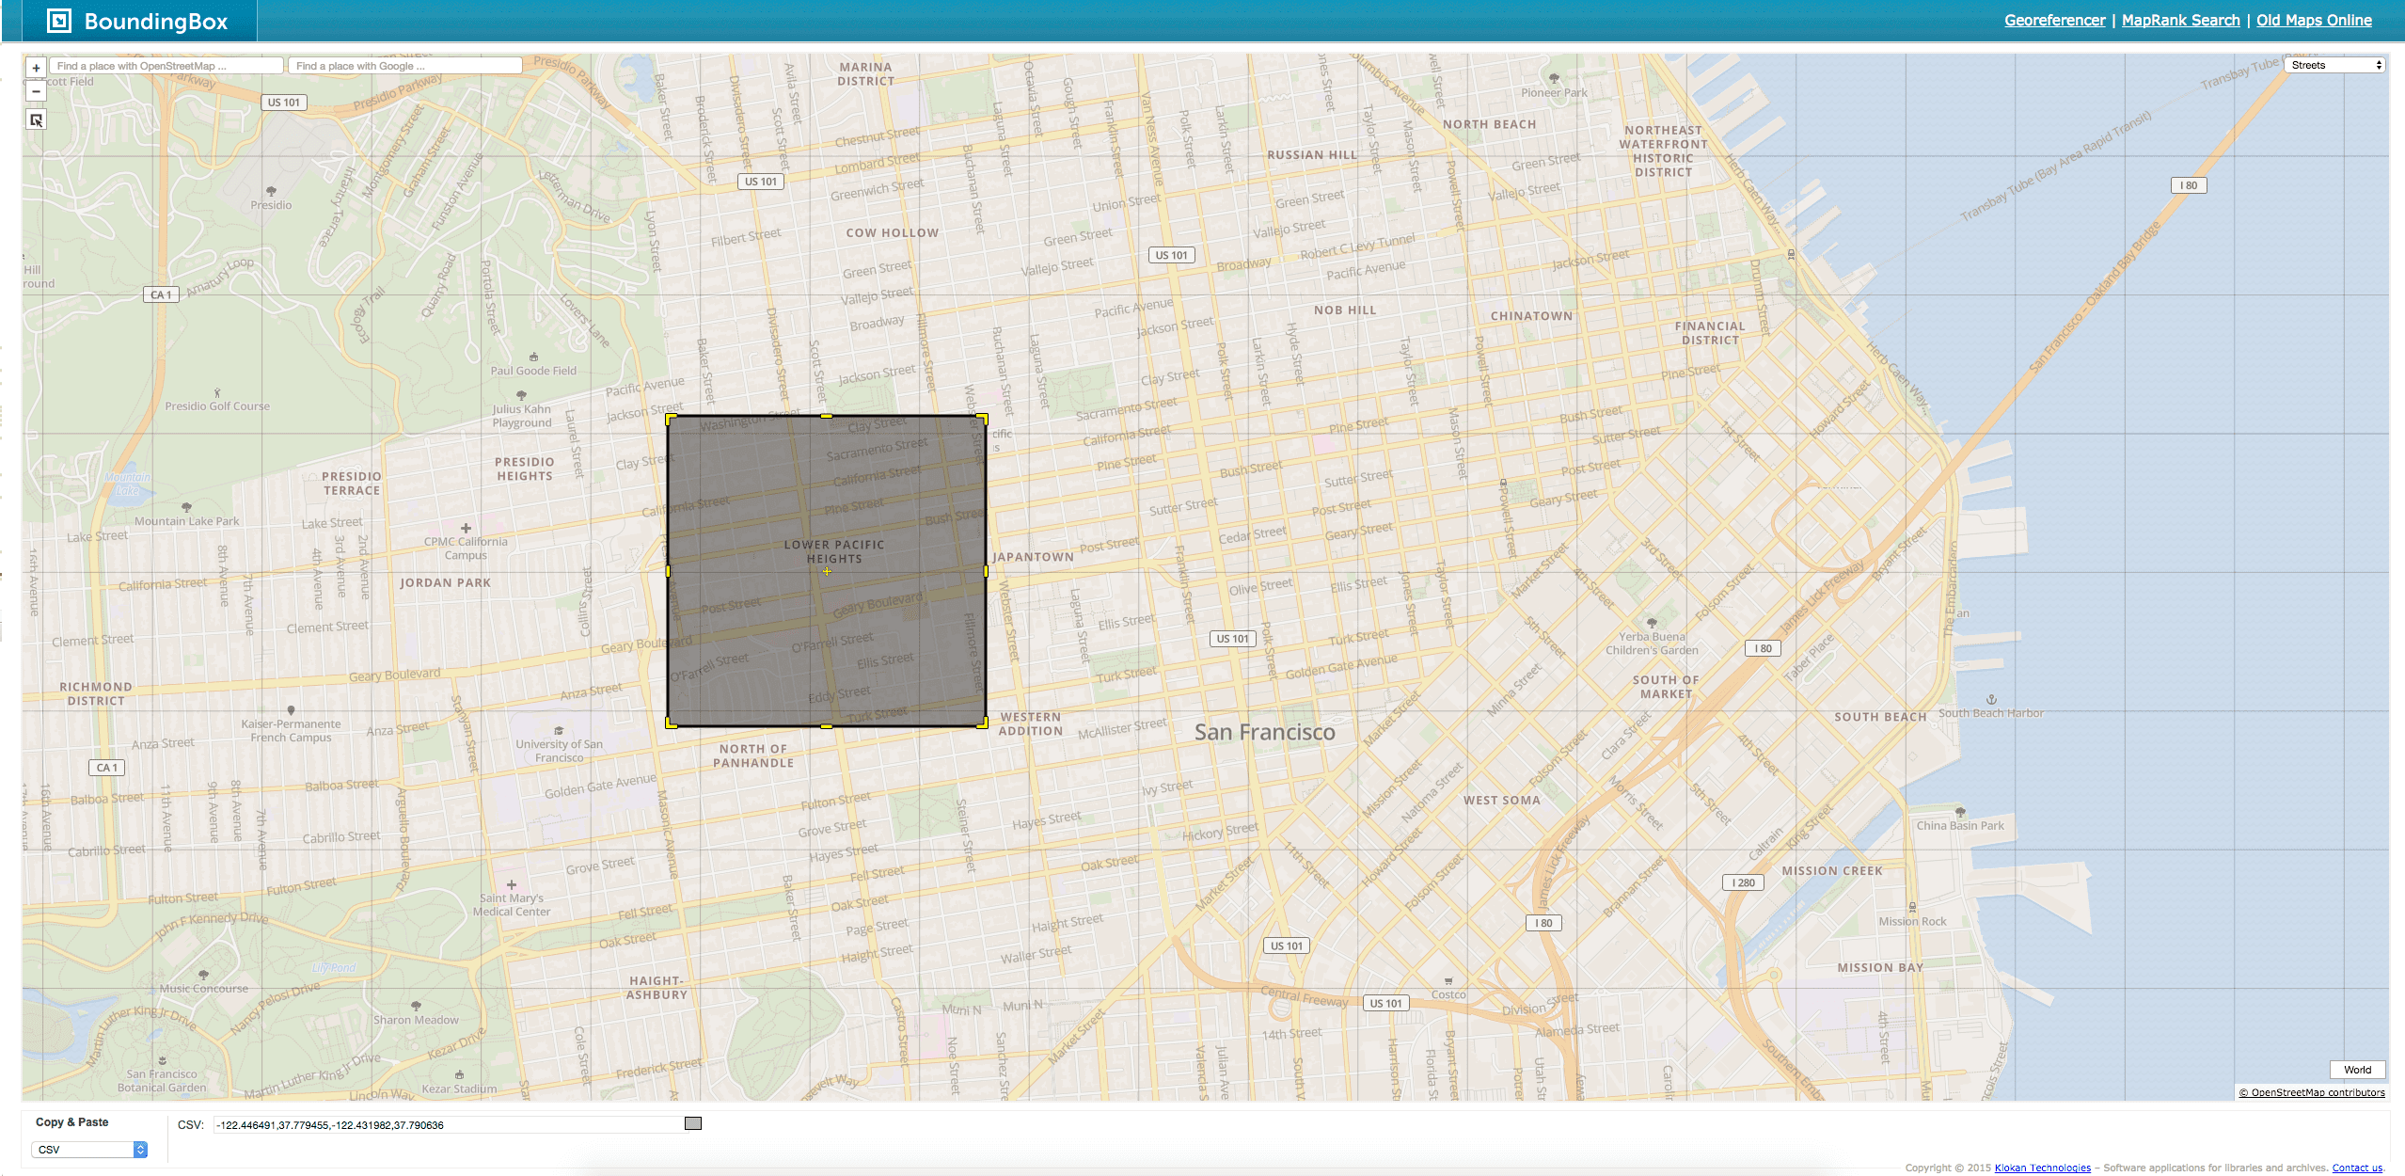Image resolution: width=2405 pixels, height=1176 pixels.
Task: Open the CSV format dropdown
Action: tap(89, 1150)
